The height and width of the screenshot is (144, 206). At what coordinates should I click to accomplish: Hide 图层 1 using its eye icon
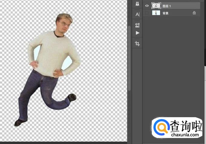[x=147, y=6]
